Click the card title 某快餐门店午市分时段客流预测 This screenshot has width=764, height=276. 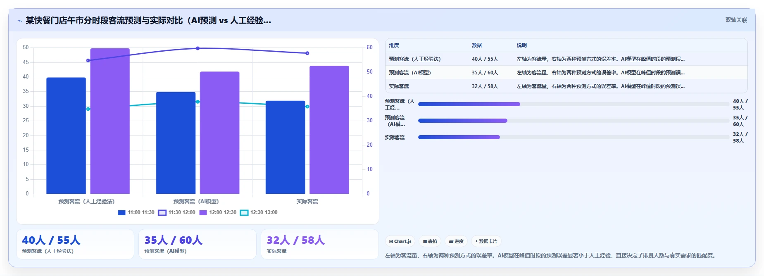click(148, 20)
